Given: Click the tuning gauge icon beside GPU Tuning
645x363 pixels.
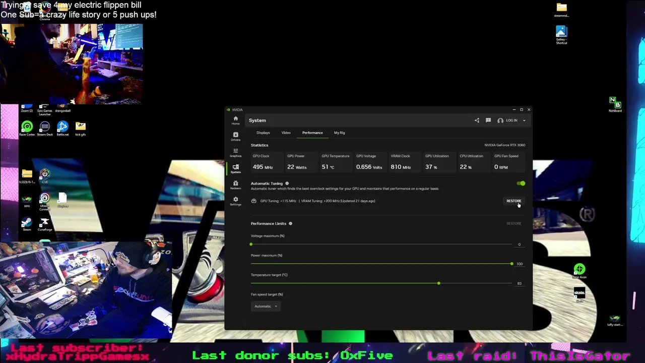Looking at the screenshot, I should (x=254, y=201).
